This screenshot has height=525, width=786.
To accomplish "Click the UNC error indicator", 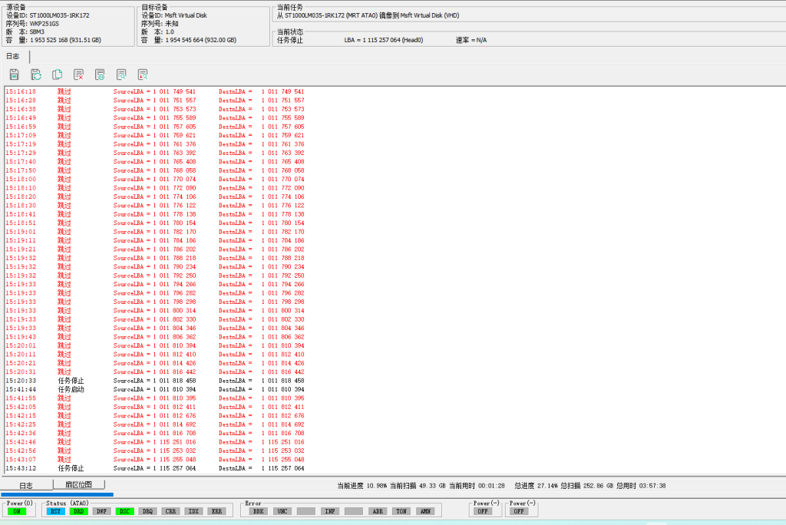I will coord(282,511).
